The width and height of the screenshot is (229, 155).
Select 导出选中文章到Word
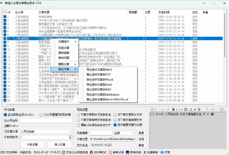pos(108,80)
